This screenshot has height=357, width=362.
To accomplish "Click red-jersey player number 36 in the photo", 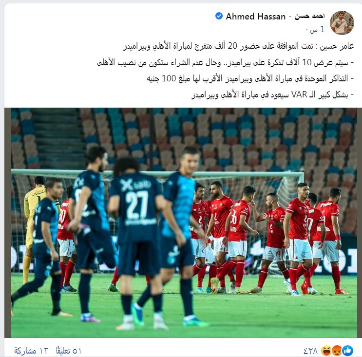I will tap(237, 238).
